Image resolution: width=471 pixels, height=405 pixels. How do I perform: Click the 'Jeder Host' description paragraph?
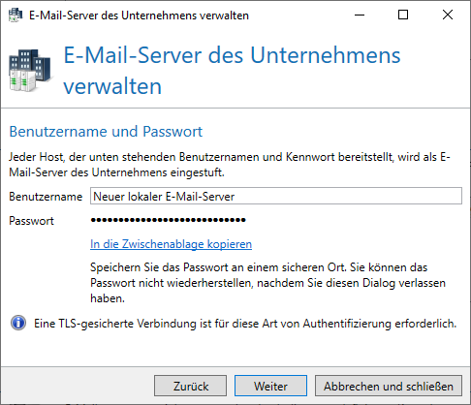230,165
